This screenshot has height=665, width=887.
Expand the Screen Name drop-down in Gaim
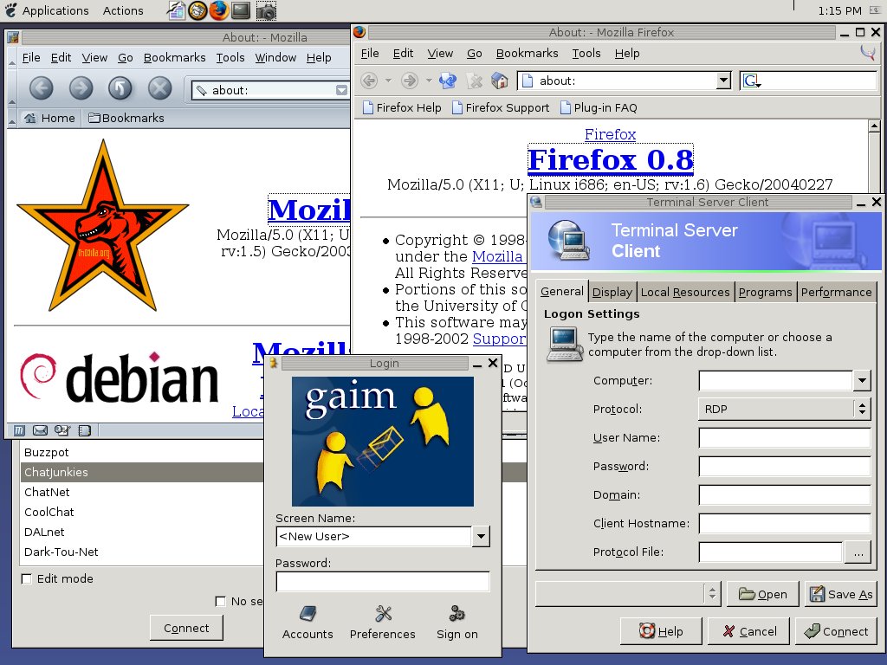481,537
